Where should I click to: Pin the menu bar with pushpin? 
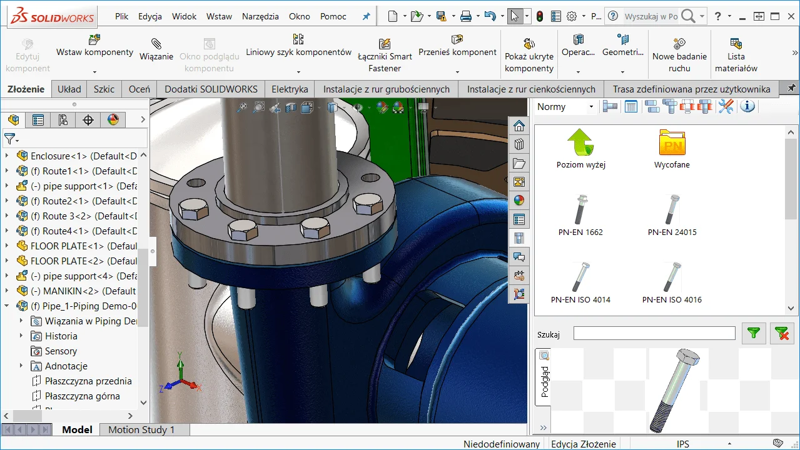[367, 16]
